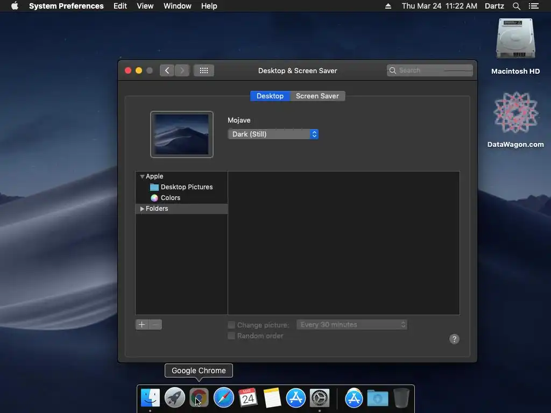Image resolution: width=551 pixels, height=413 pixels.
Task: Open help with the question mark button
Action: tap(454, 339)
